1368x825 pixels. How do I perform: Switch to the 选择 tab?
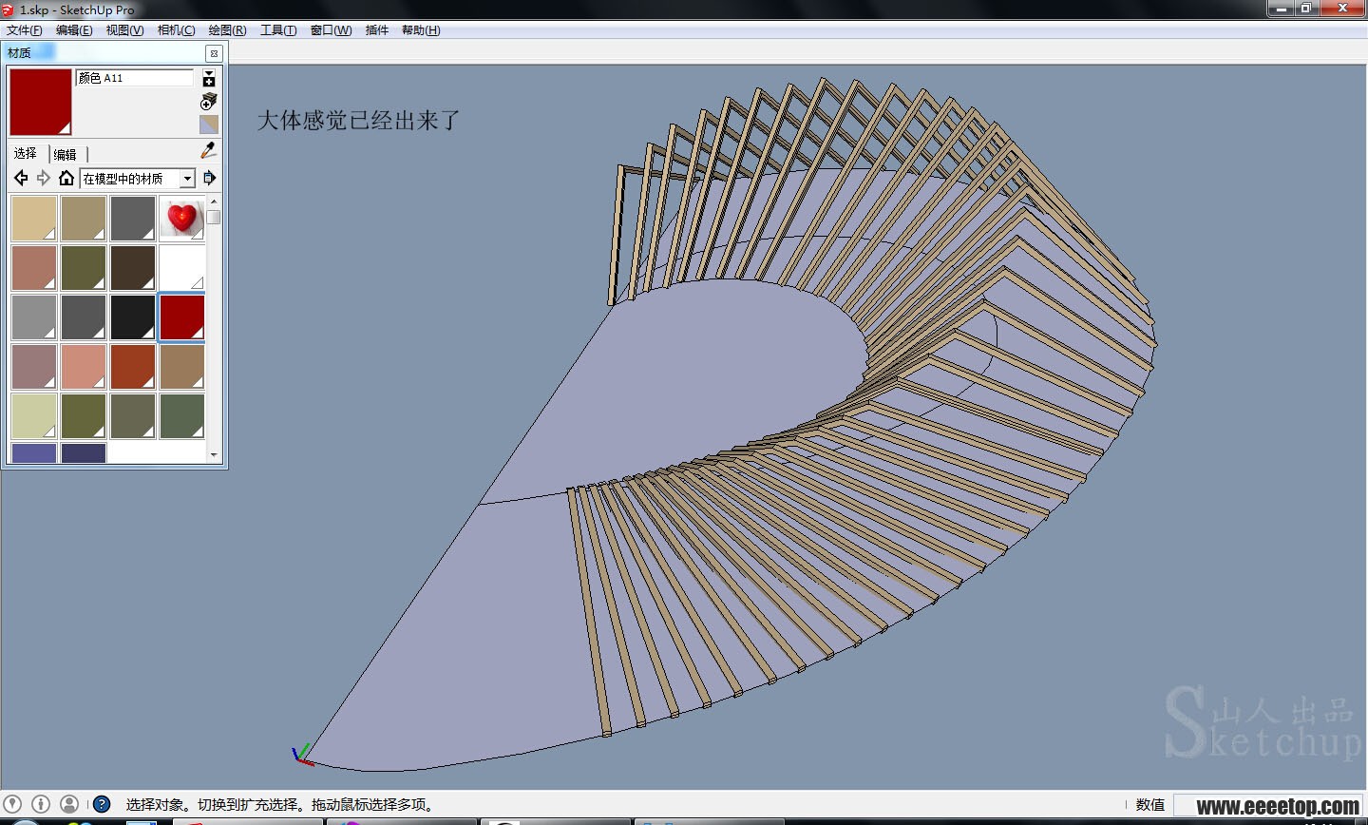pos(25,153)
